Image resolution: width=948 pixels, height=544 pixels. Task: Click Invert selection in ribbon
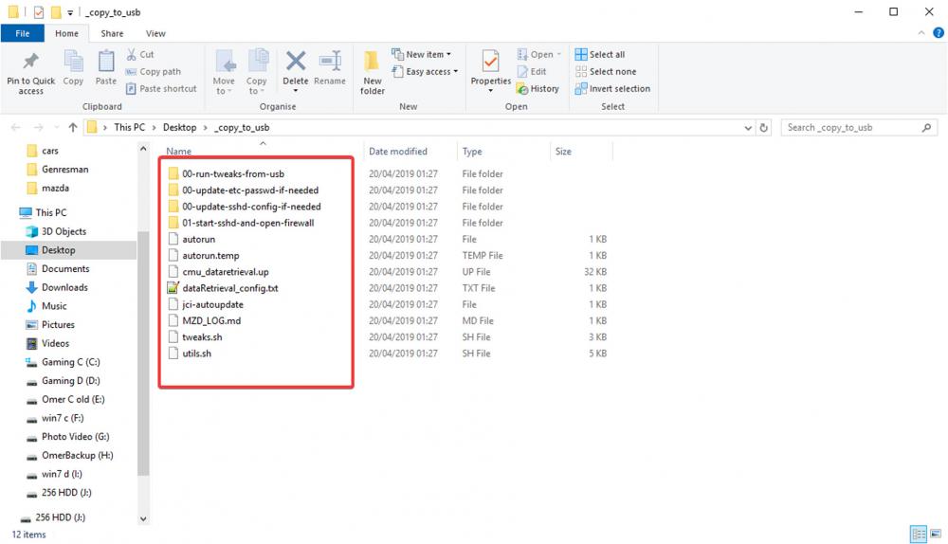click(612, 89)
